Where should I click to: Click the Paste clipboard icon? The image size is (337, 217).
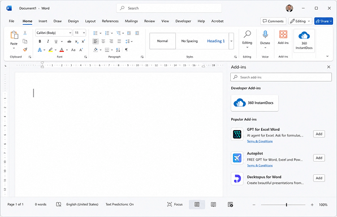pos(14,35)
